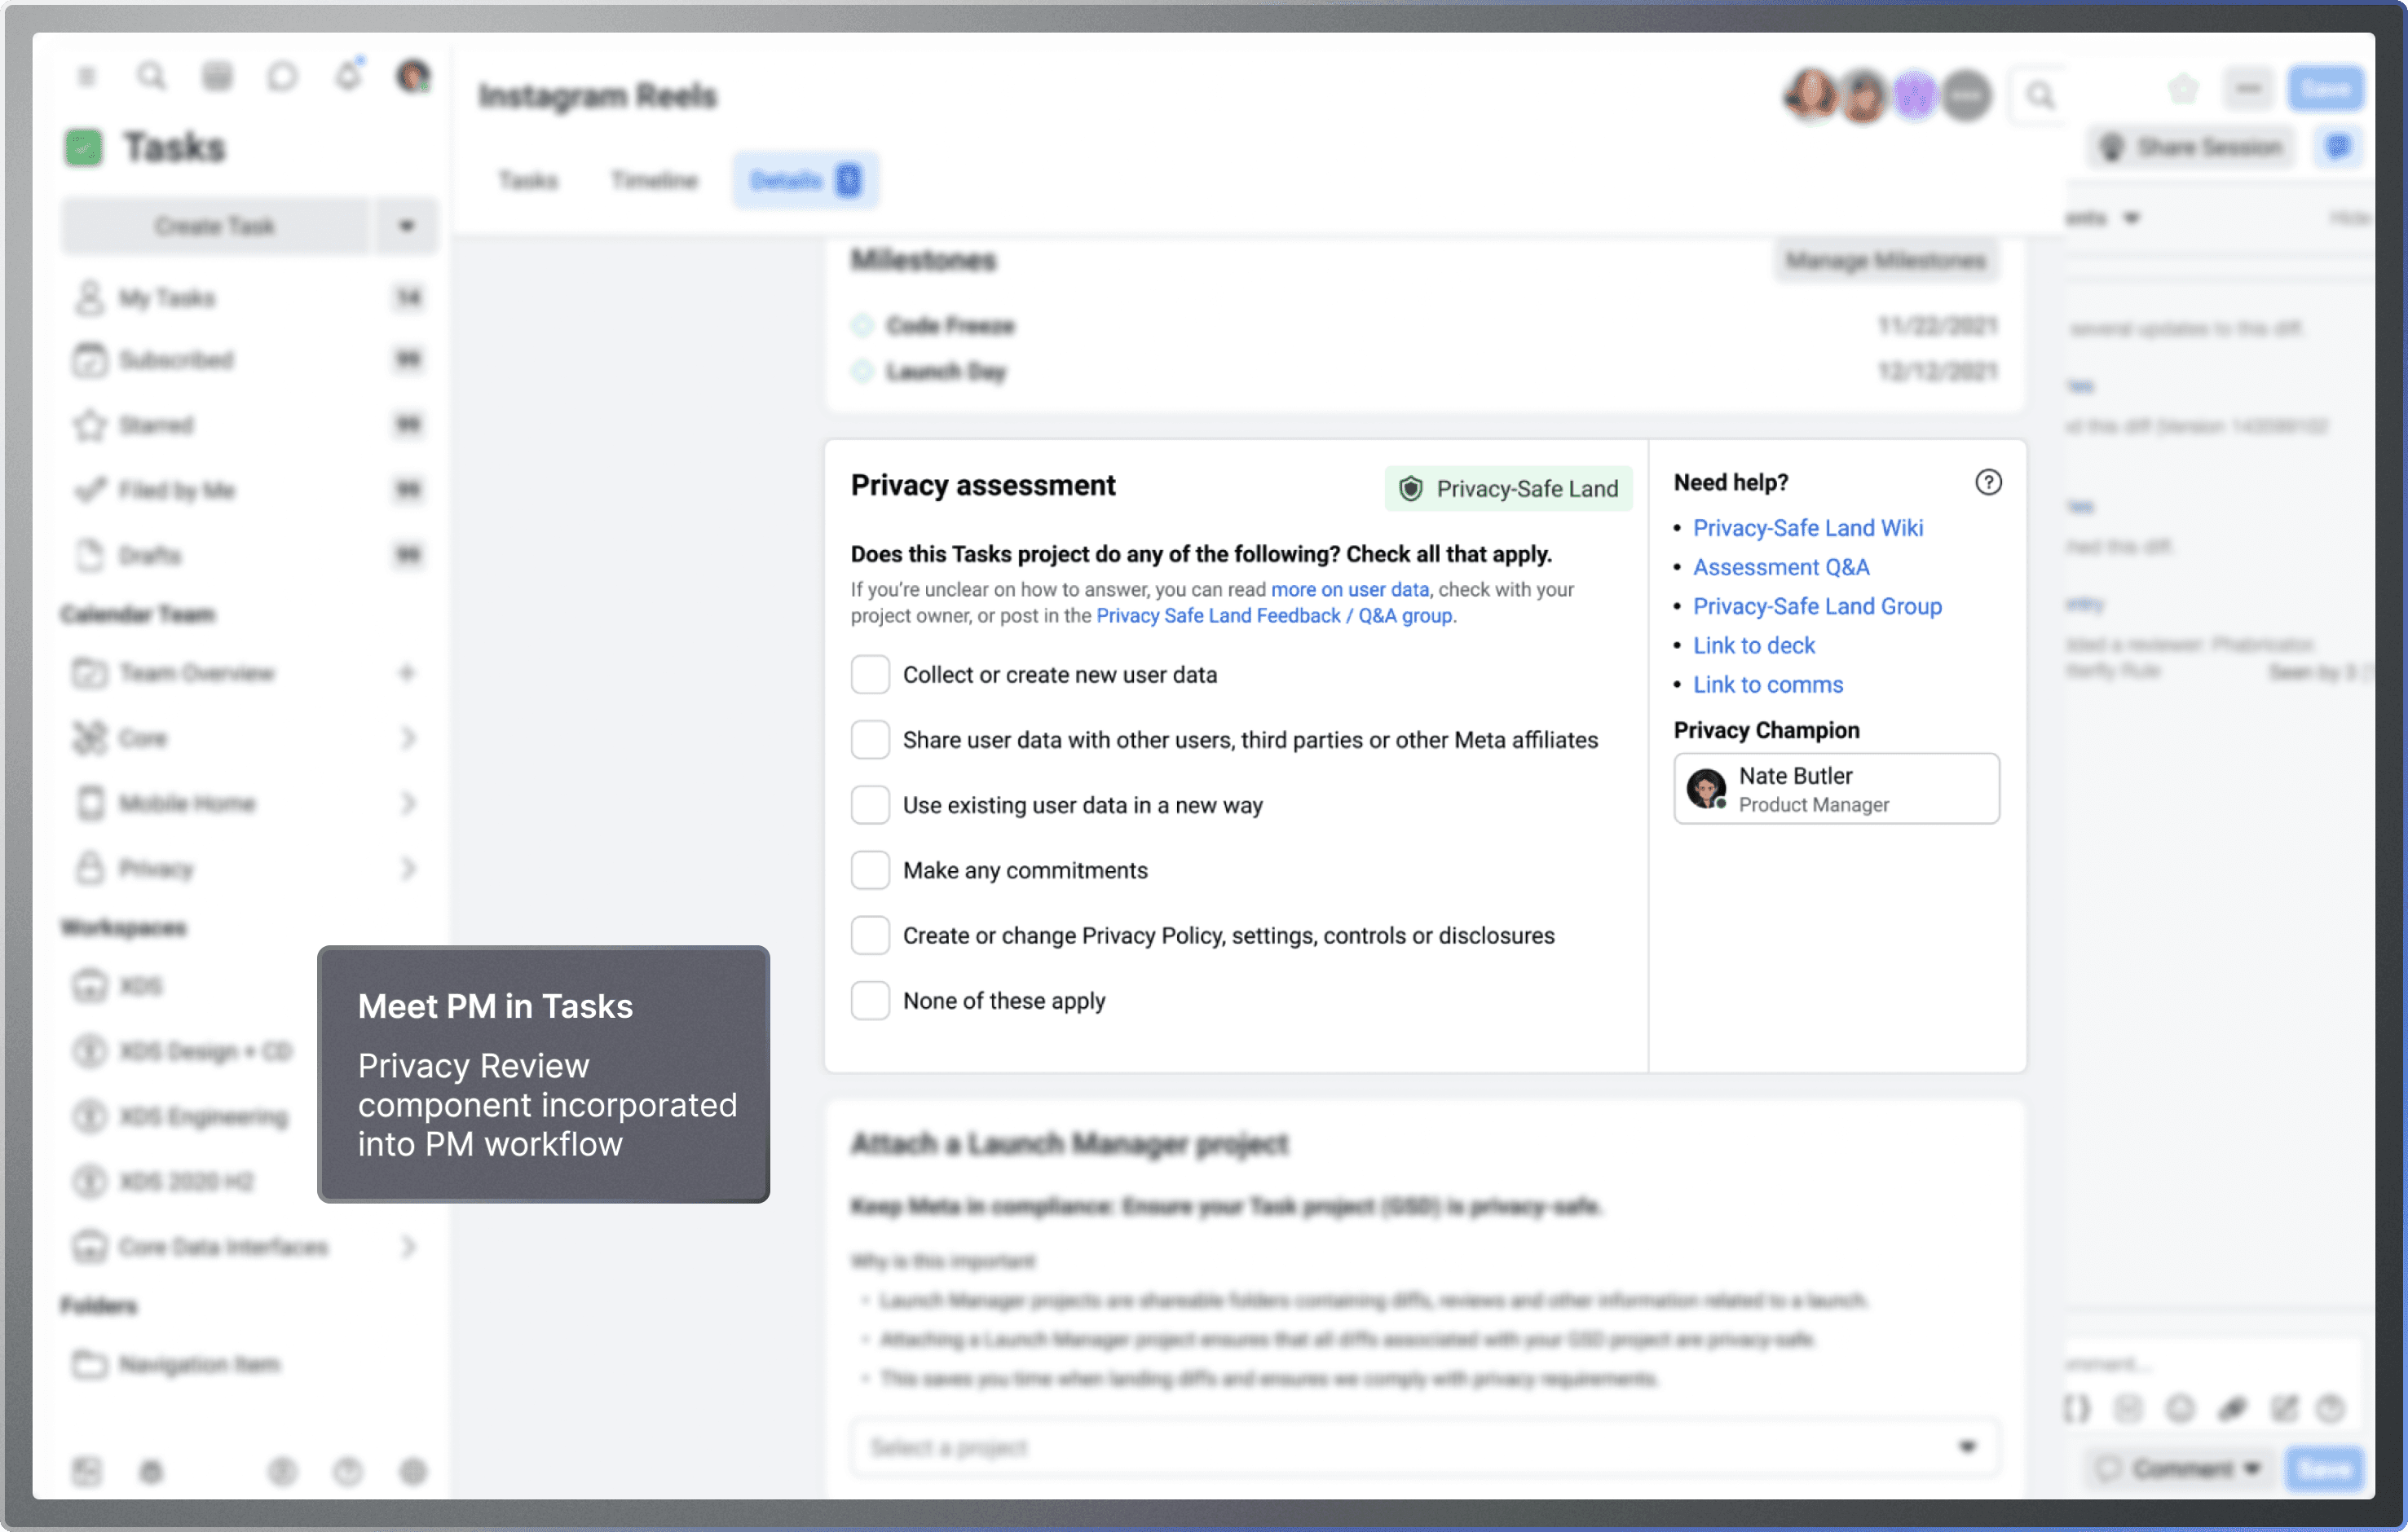Viewport: 2408px width, 1532px height.
Task: Open the 'Select a project' dropdown
Action: 1425,1447
